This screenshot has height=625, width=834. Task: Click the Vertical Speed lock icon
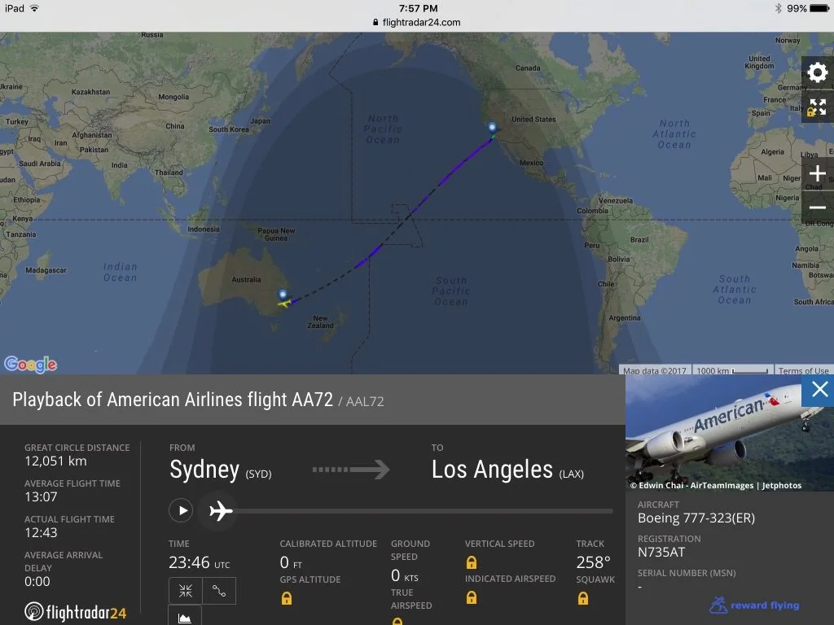(472, 562)
